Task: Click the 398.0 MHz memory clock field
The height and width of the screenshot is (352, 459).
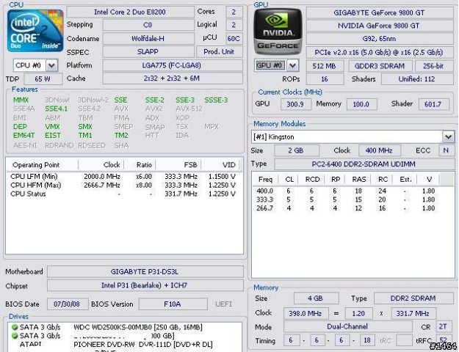Action: [306, 313]
